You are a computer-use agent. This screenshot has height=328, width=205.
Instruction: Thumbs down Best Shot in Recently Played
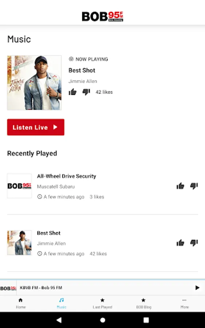click(x=194, y=243)
